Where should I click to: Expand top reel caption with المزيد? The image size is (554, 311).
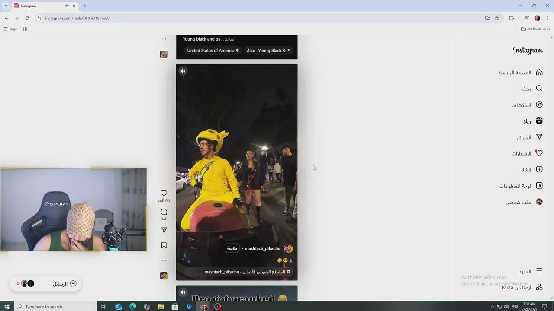[x=230, y=39]
